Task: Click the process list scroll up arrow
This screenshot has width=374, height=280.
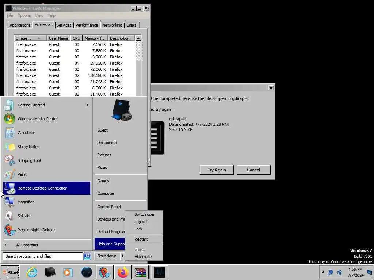Action: tap(138, 38)
